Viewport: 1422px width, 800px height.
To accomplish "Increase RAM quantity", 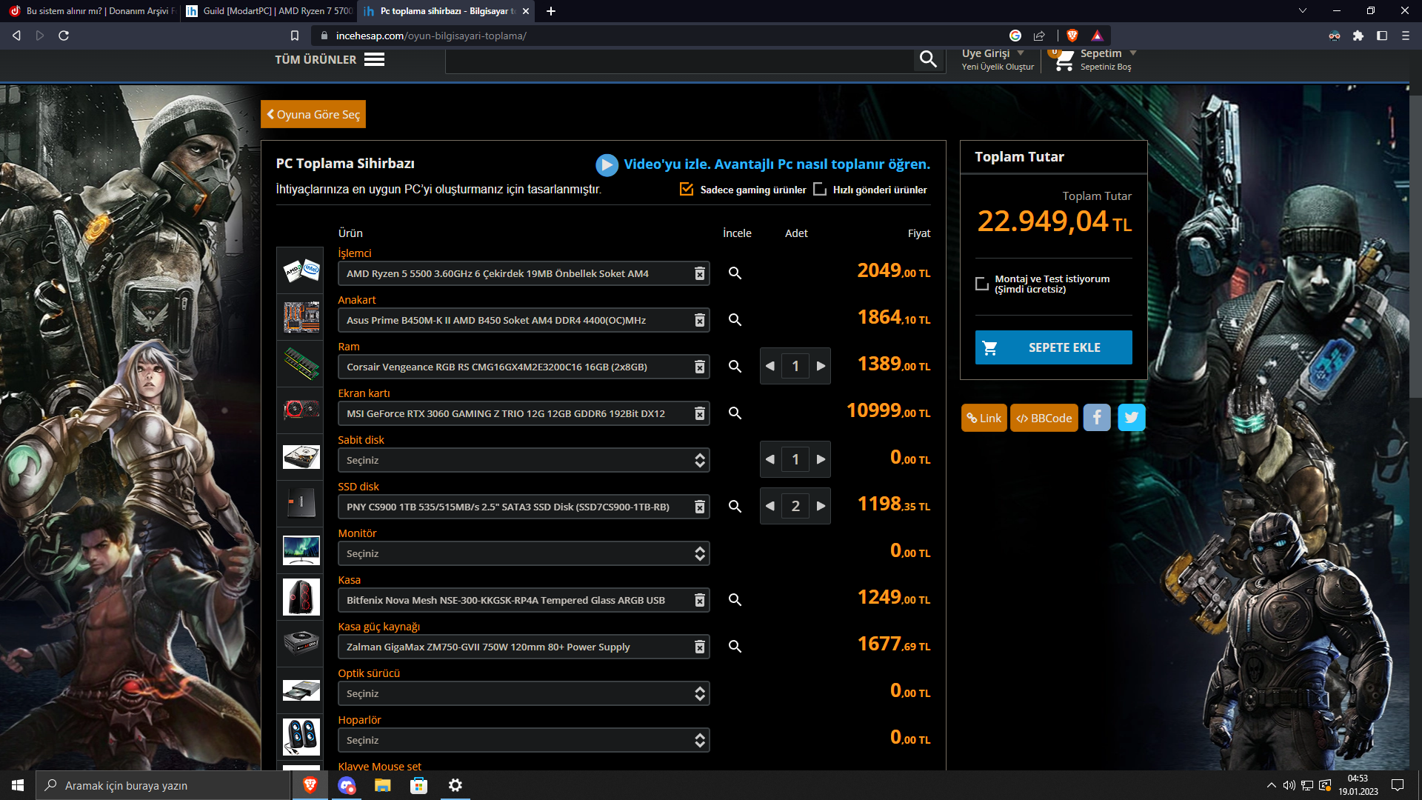I will [x=821, y=366].
